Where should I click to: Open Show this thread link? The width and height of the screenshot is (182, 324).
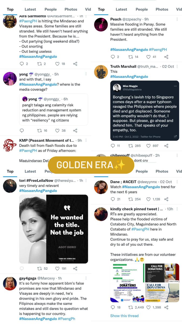coord(124,316)
